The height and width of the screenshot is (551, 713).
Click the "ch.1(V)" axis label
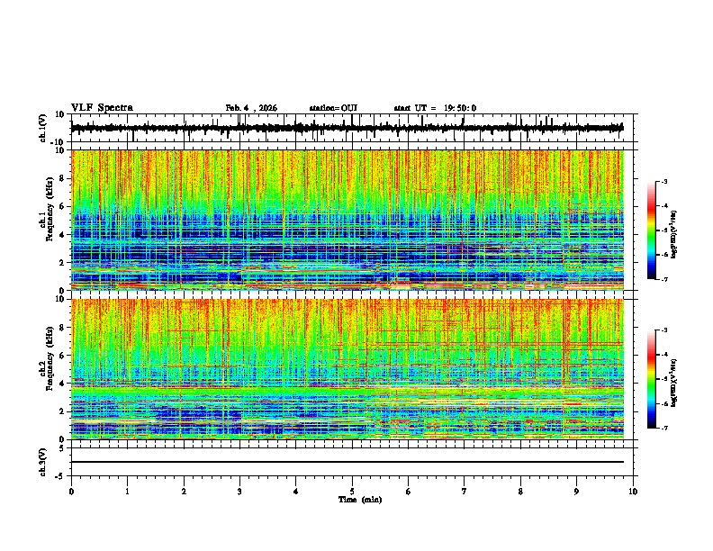[43, 128]
